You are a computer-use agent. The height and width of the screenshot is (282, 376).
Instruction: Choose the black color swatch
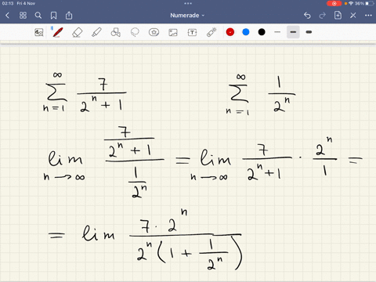click(x=262, y=32)
